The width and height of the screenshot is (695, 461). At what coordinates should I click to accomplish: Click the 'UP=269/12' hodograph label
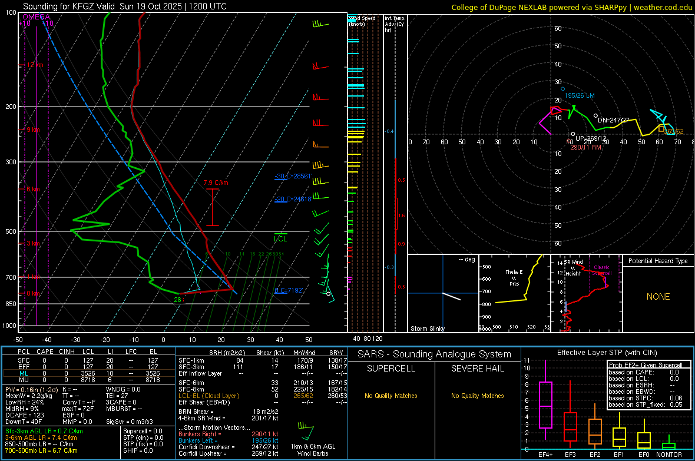pyautogui.click(x=591, y=138)
